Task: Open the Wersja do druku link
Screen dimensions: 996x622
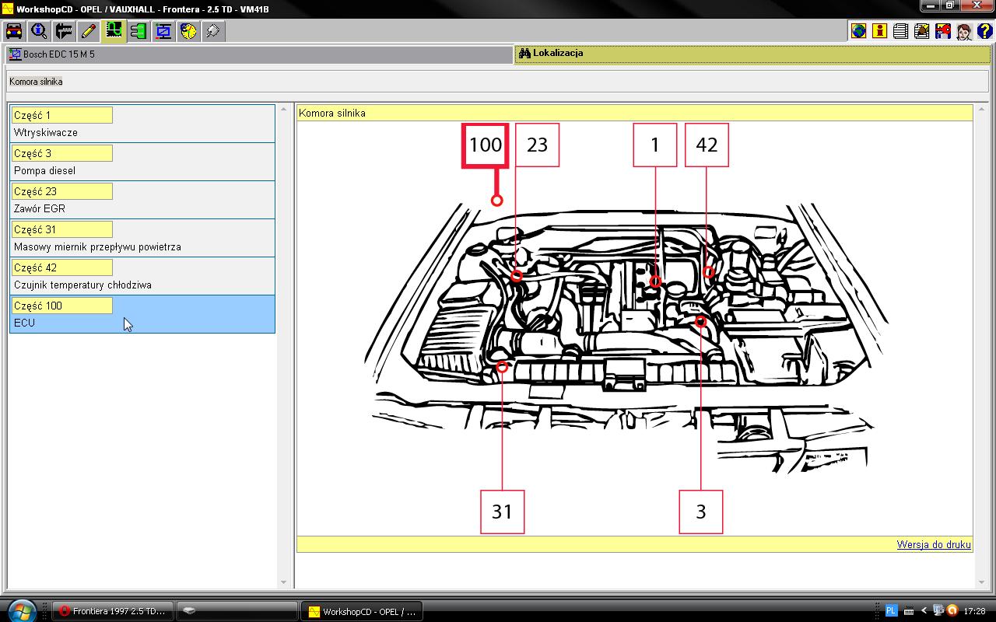Action: point(934,544)
